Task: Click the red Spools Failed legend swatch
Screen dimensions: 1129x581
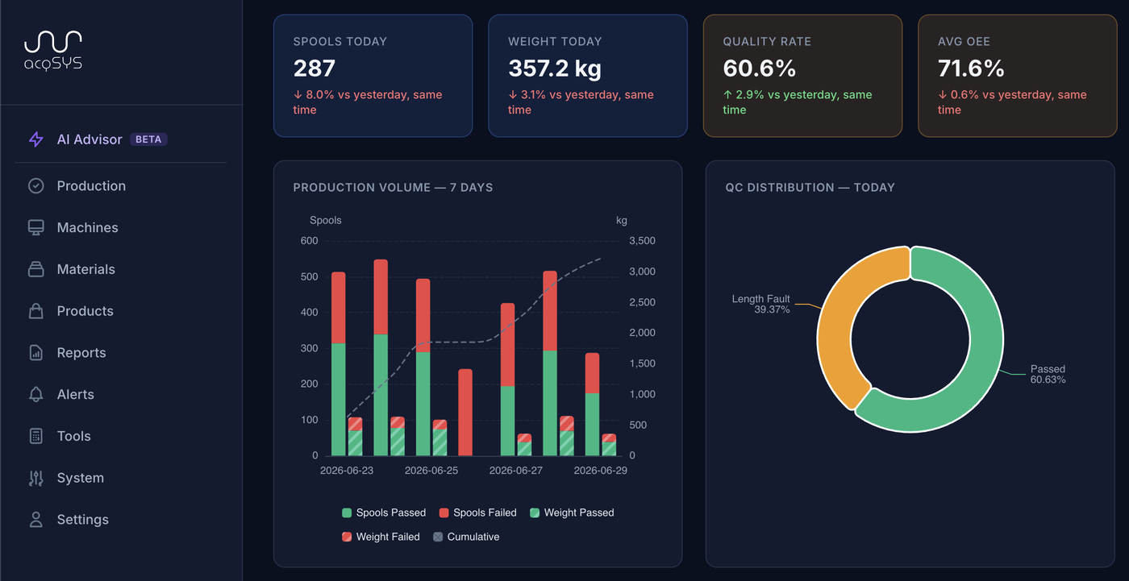Action: coord(444,513)
